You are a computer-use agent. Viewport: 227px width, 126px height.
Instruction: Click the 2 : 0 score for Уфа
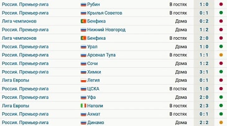pyautogui.click(x=204, y=97)
